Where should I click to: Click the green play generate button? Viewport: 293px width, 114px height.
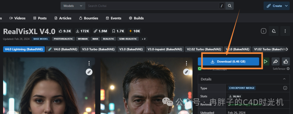coord(266,61)
